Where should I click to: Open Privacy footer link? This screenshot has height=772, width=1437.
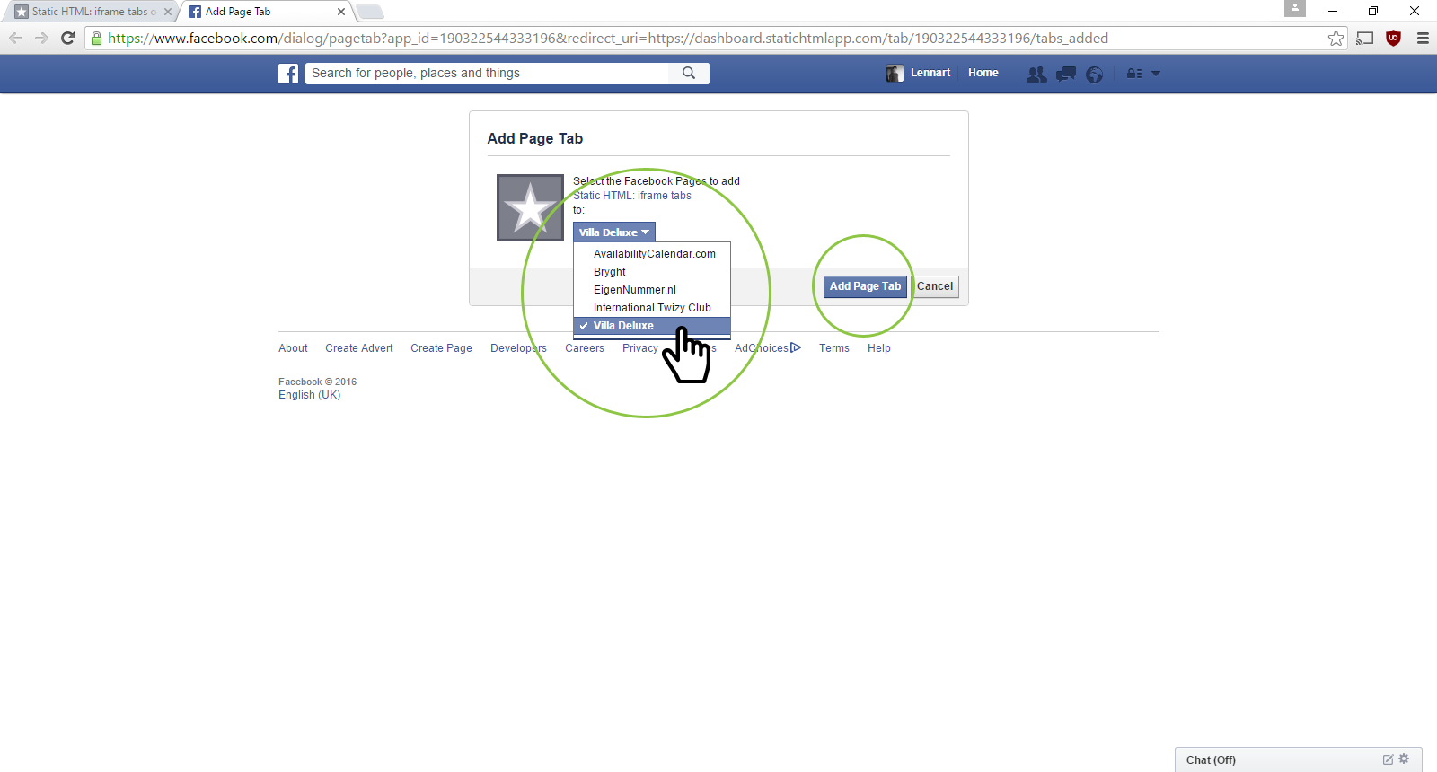[x=640, y=348]
